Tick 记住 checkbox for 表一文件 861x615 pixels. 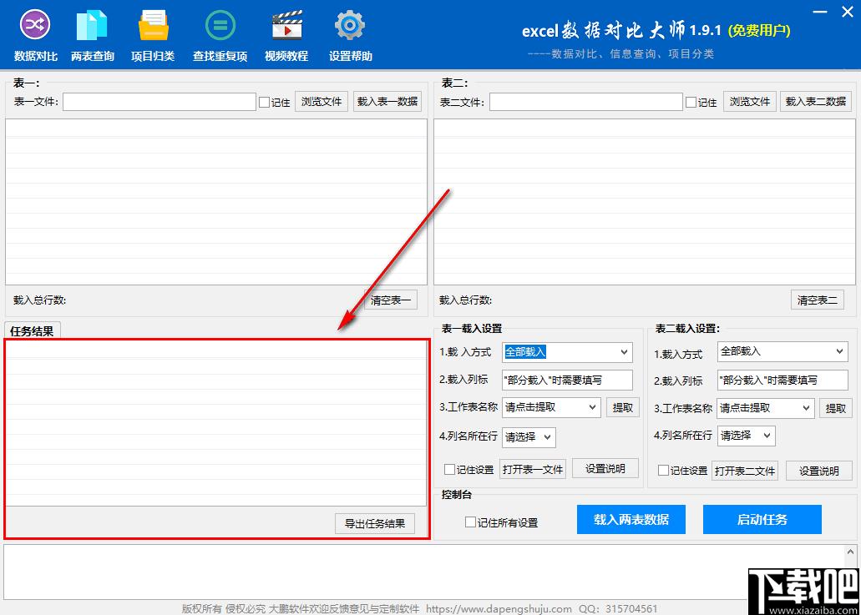pos(264,102)
